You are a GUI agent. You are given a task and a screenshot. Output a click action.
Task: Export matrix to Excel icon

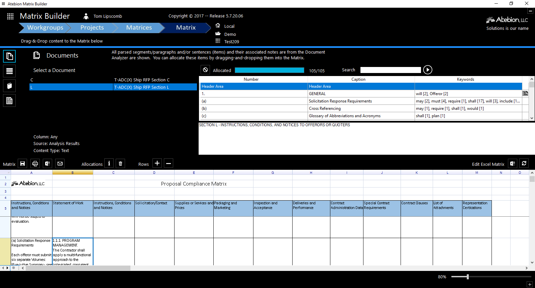pos(47,163)
